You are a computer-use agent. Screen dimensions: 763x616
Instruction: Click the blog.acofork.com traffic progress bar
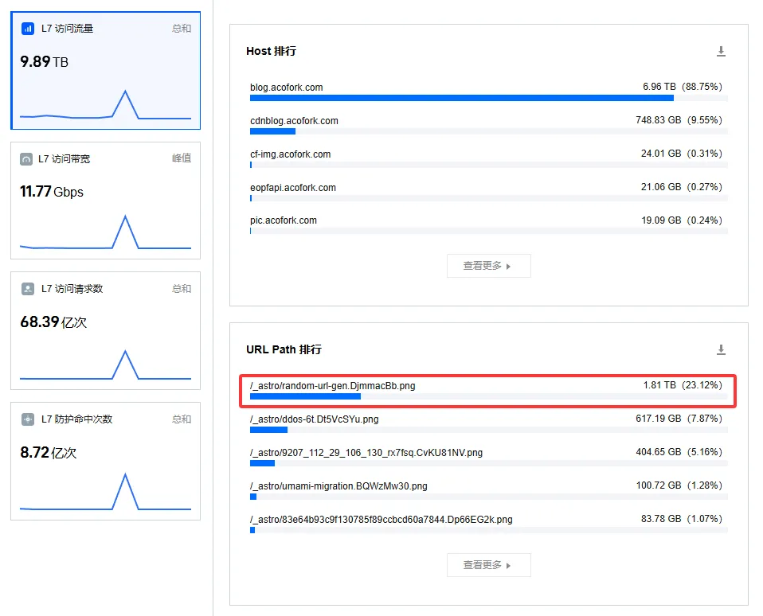pos(462,99)
